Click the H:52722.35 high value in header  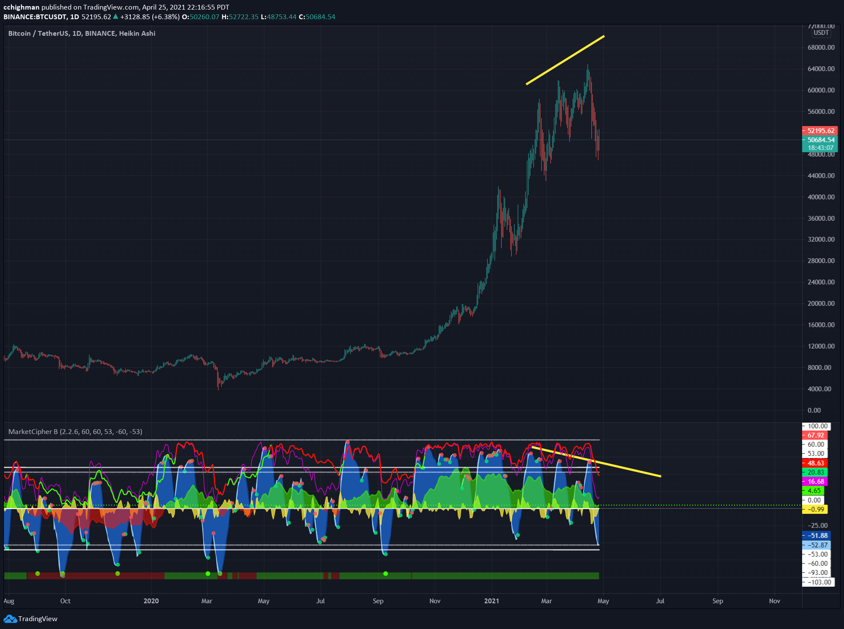coord(240,17)
